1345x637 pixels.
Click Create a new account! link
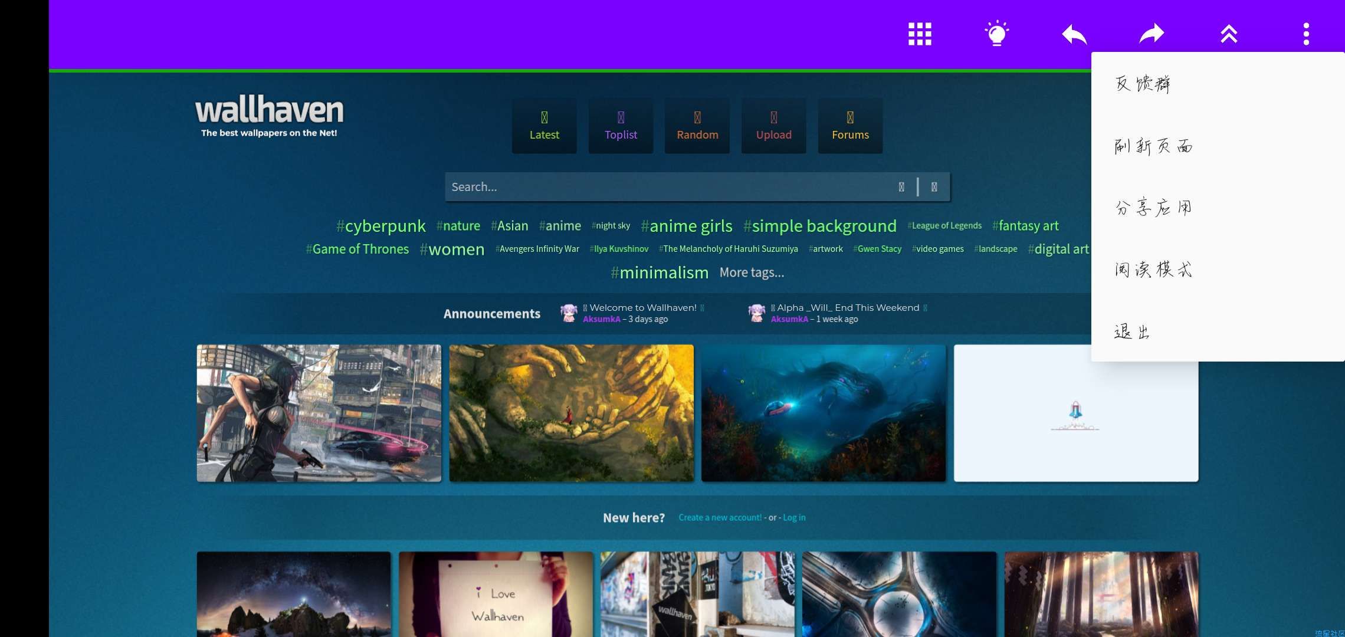click(x=720, y=517)
